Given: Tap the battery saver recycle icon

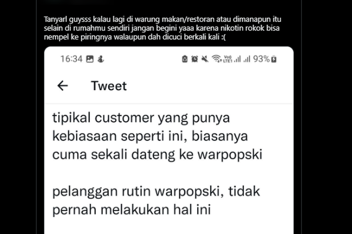Looking at the screenshot, I should [184, 59].
